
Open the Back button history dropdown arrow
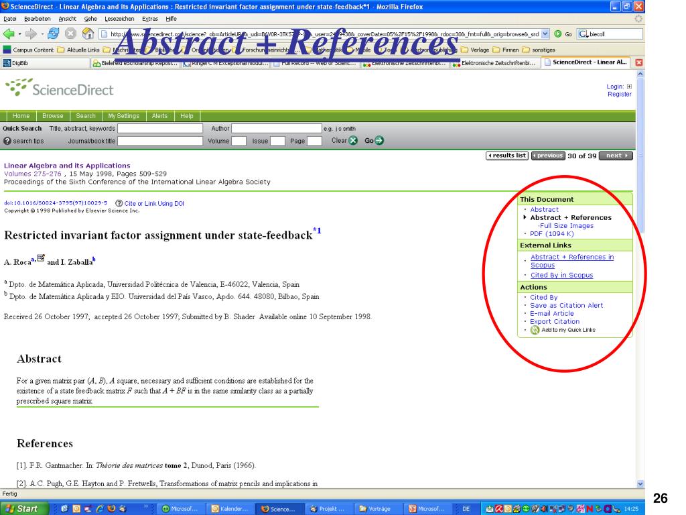point(19,34)
